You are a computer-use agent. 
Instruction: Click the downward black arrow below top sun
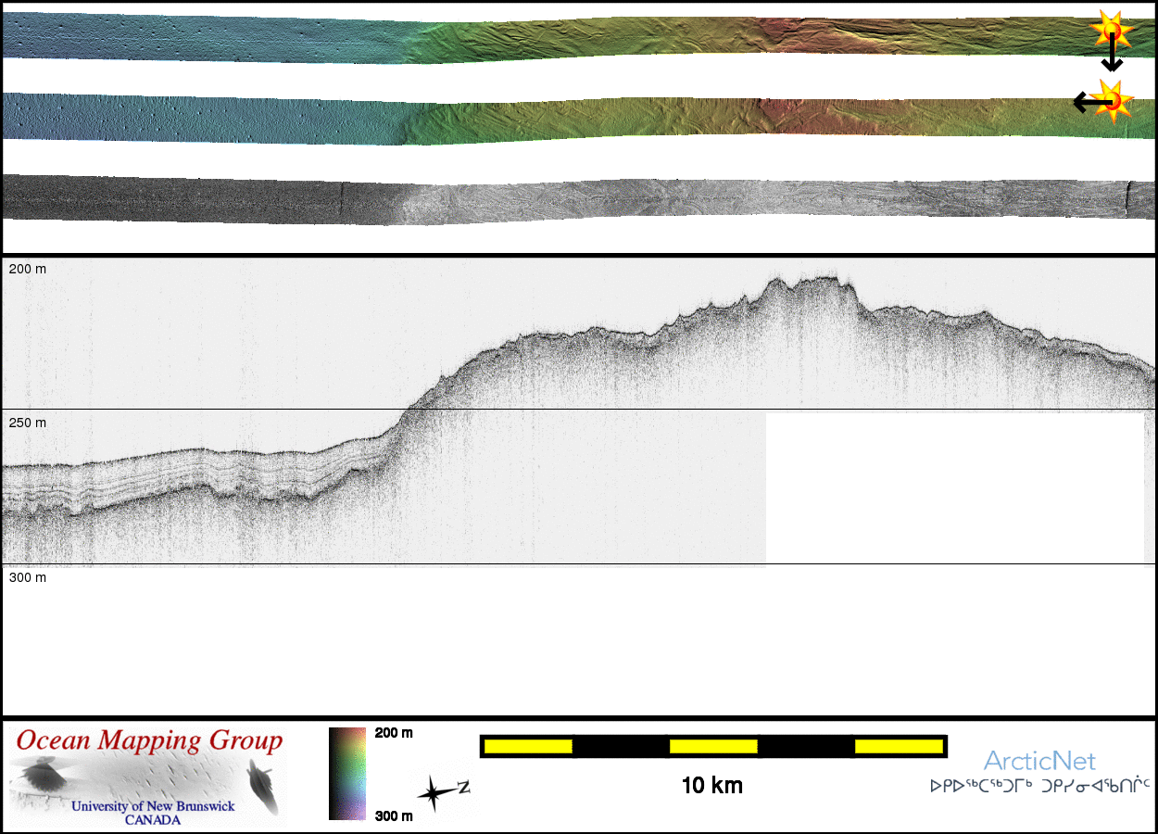1112,59
